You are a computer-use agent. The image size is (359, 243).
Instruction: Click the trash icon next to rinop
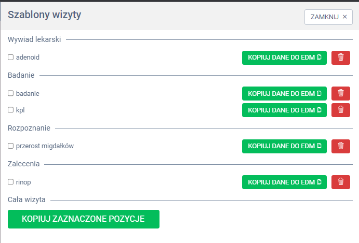point(340,182)
